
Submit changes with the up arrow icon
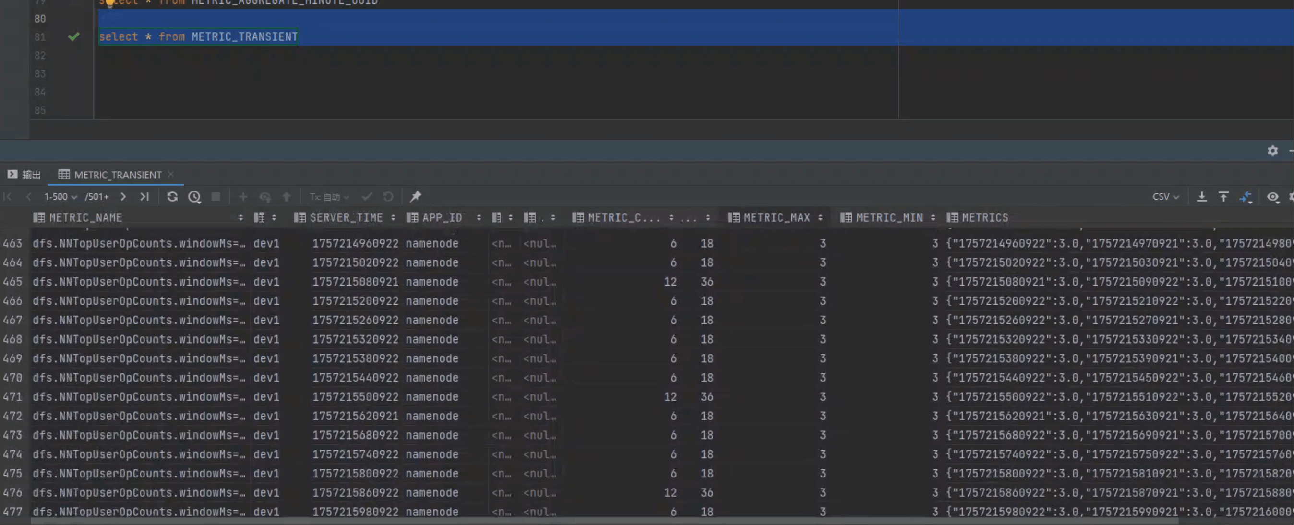[x=287, y=196]
